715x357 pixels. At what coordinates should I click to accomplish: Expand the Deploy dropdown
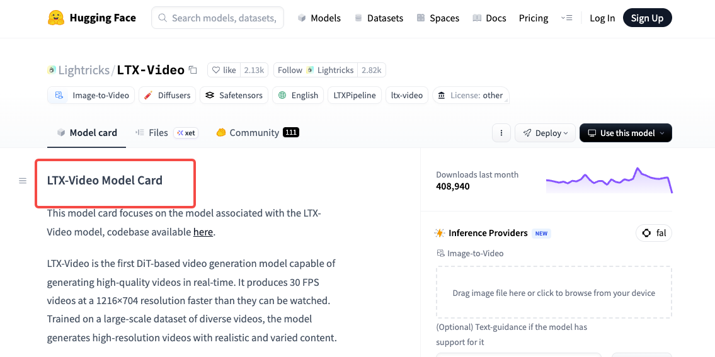click(545, 133)
